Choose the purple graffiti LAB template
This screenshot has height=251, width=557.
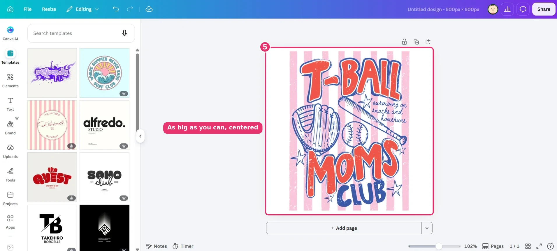(x=52, y=73)
